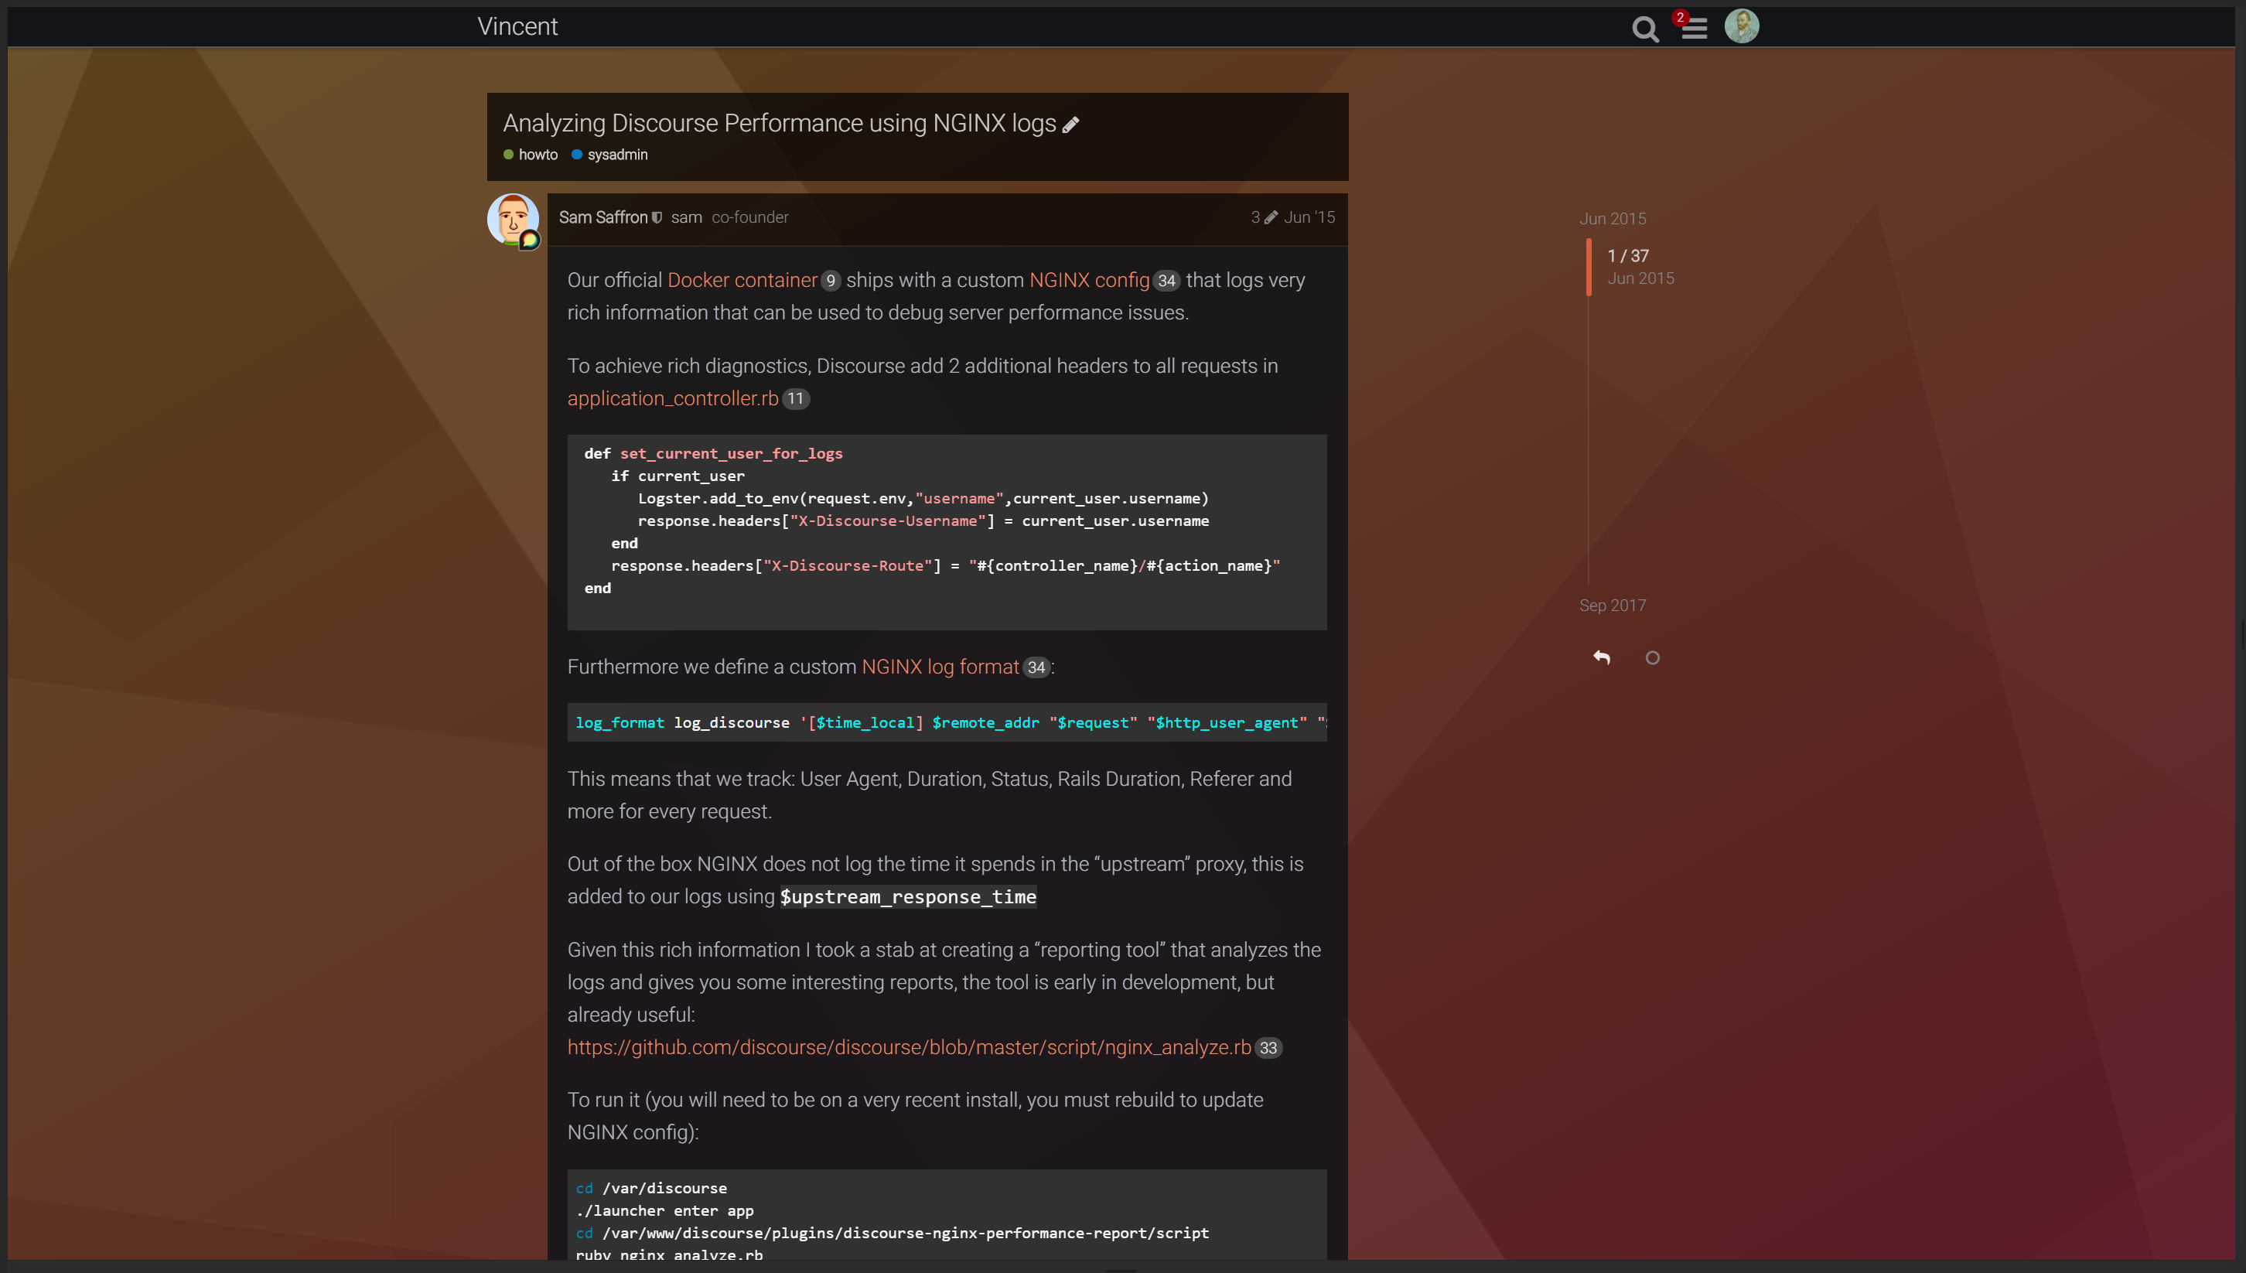Viewport: 2246px width, 1273px height.
Task: Click the Jun '15 post date
Action: (1309, 217)
